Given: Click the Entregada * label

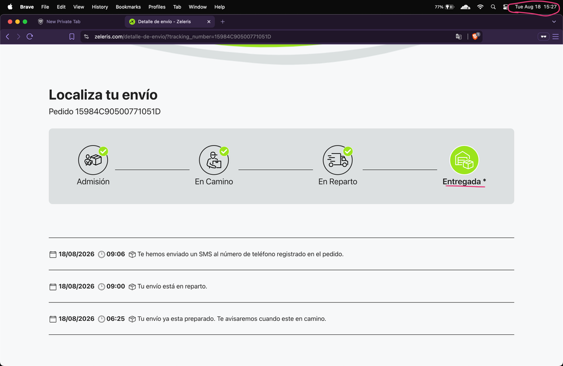Looking at the screenshot, I should (464, 182).
